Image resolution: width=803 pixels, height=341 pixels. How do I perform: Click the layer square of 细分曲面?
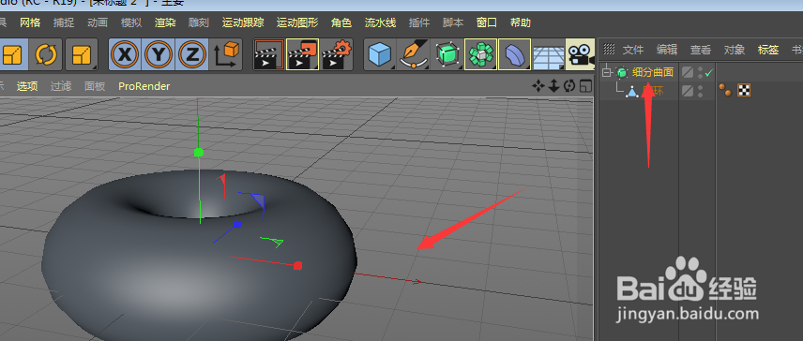688,73
